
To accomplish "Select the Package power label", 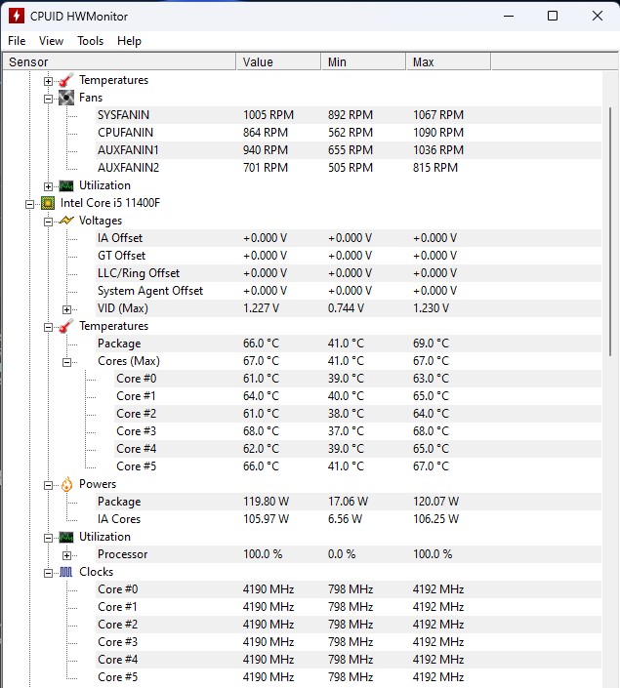I will pyautogui.click(x=119, y=502).
